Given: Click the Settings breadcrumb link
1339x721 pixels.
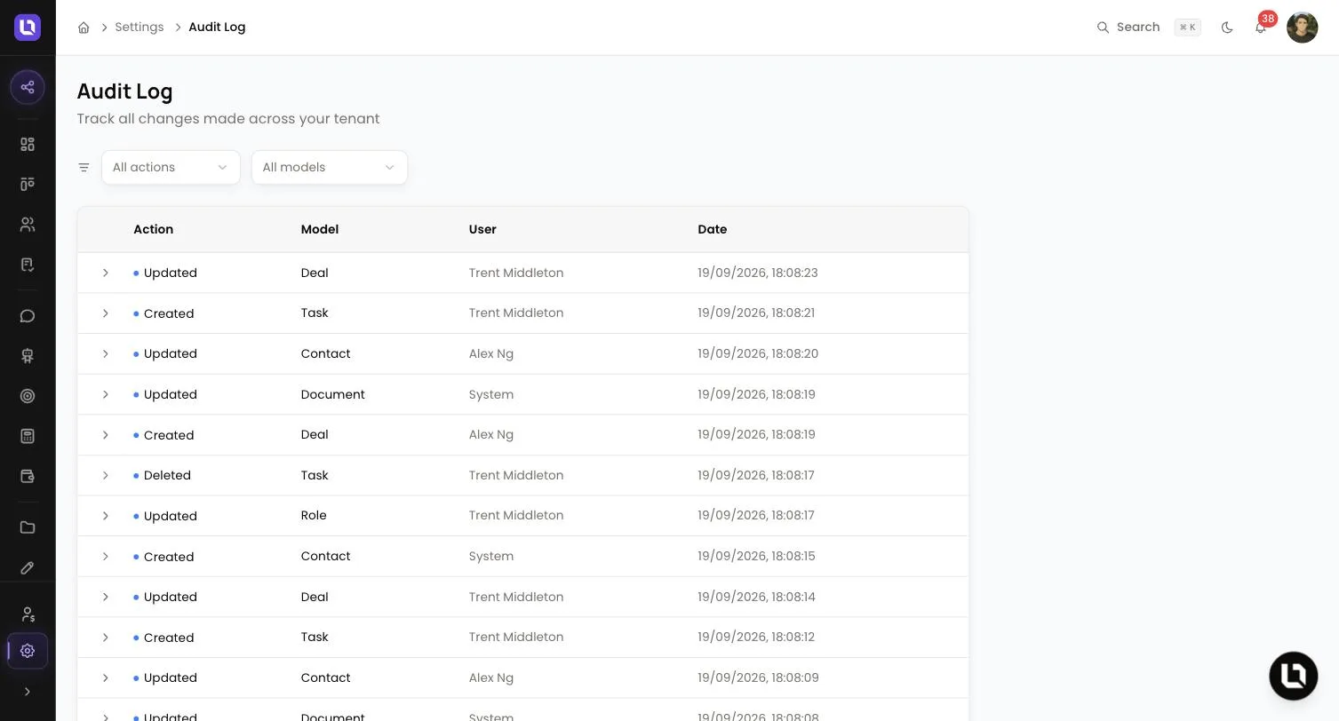Looking at the screenshot, I should (x=139, y=28).
